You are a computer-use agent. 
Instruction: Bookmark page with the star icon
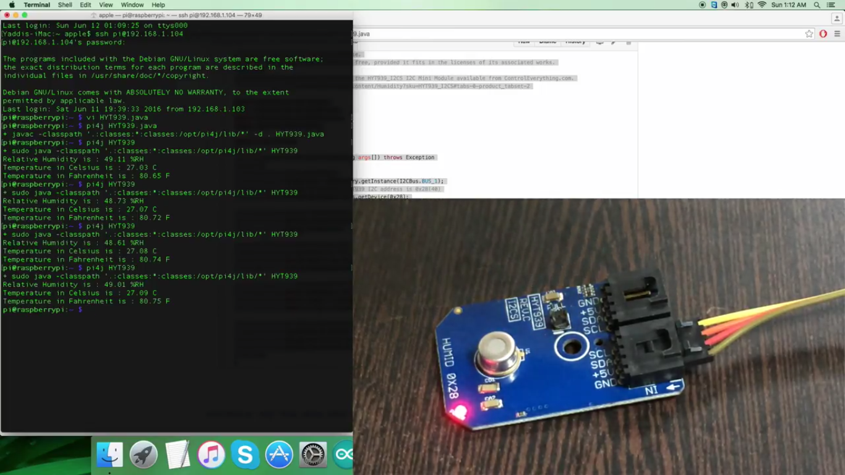tap(809, 34)
